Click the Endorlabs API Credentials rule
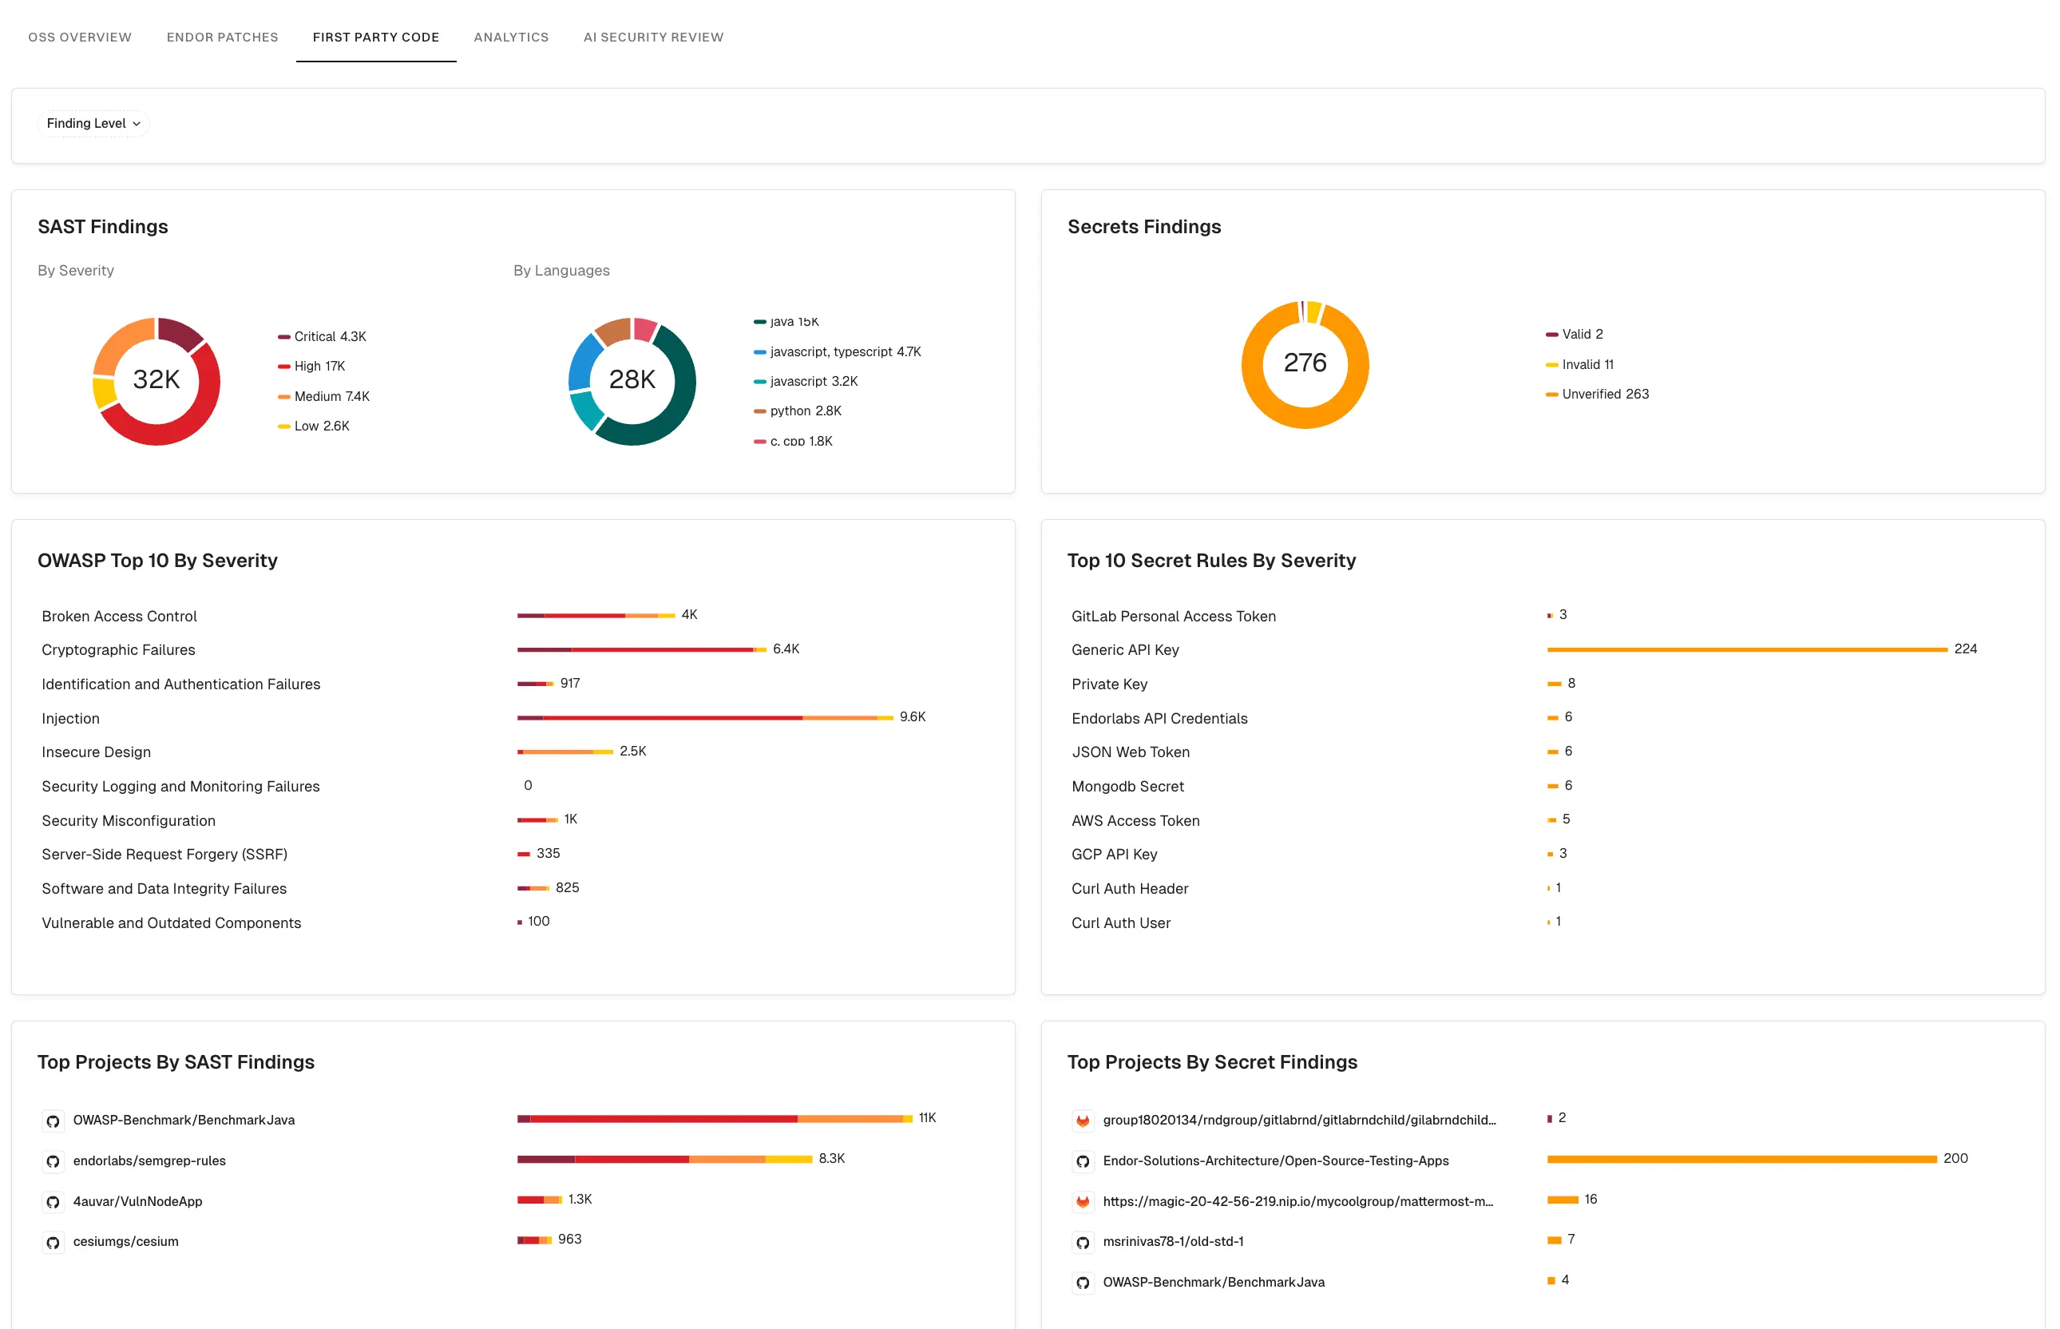The height and width of the screenshot is (1329, 2060). point(1159,718)
